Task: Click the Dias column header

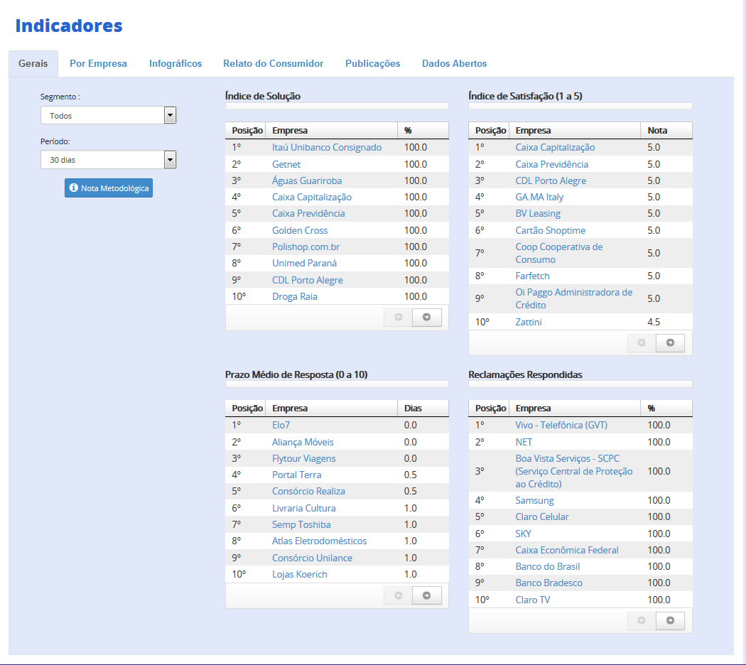Action: 423,408
